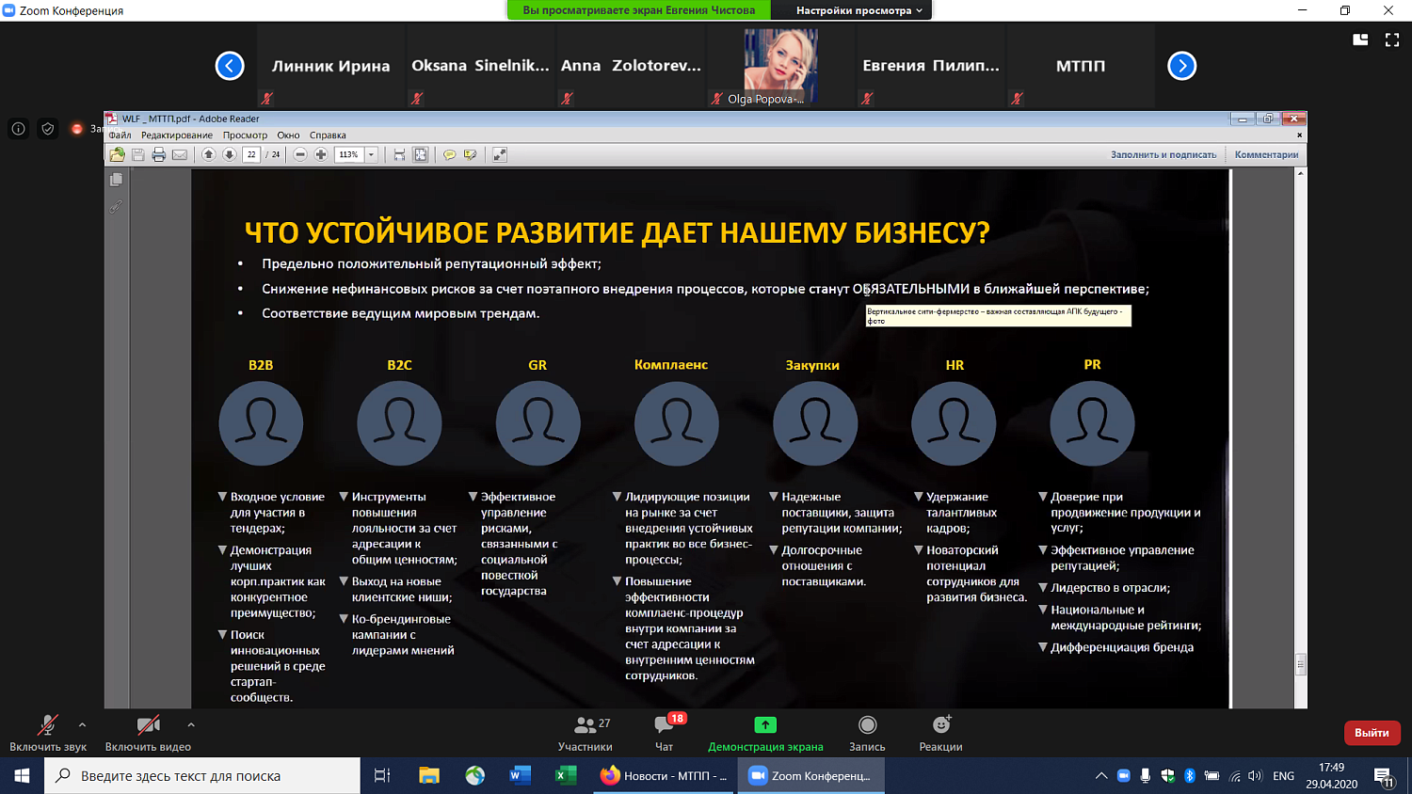Expand audio options arrow next to microphone

[x=82, y=724]
